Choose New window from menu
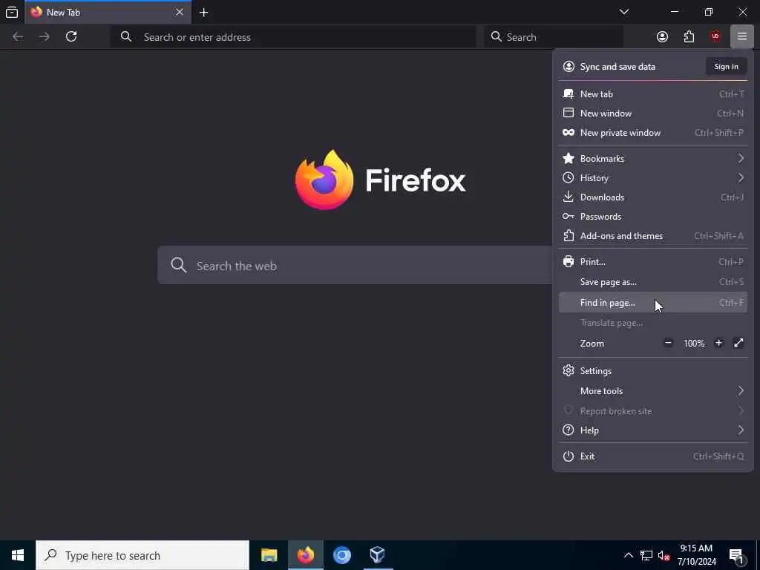The image size is (760, 570). pyautogui.click(x=653, y=114)
